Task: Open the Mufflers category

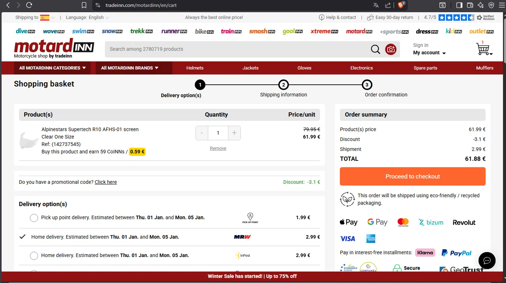Action: (x=485, y=68)
